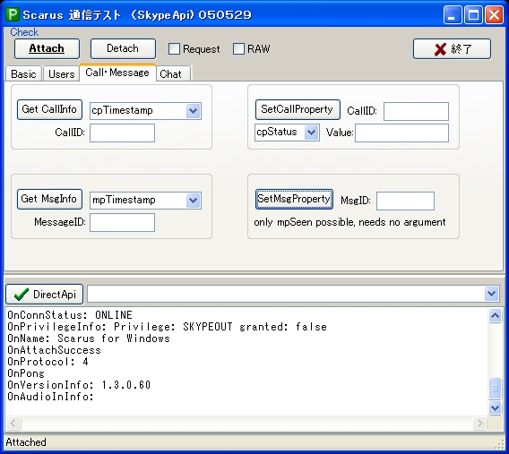The image size is (509, 454).
Task: Toggle the RAW checkbox
Action: pyautogui.click(x=238, y=49)
